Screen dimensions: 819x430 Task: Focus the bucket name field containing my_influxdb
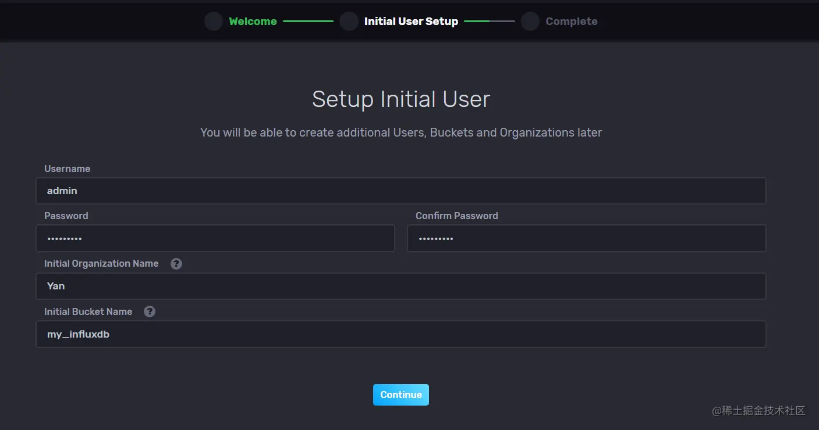pos(401,334)
